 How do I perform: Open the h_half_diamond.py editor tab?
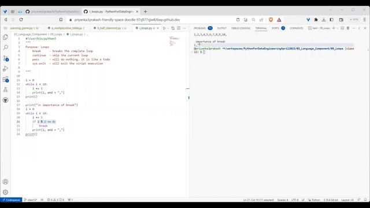click(x=111, y=28)
